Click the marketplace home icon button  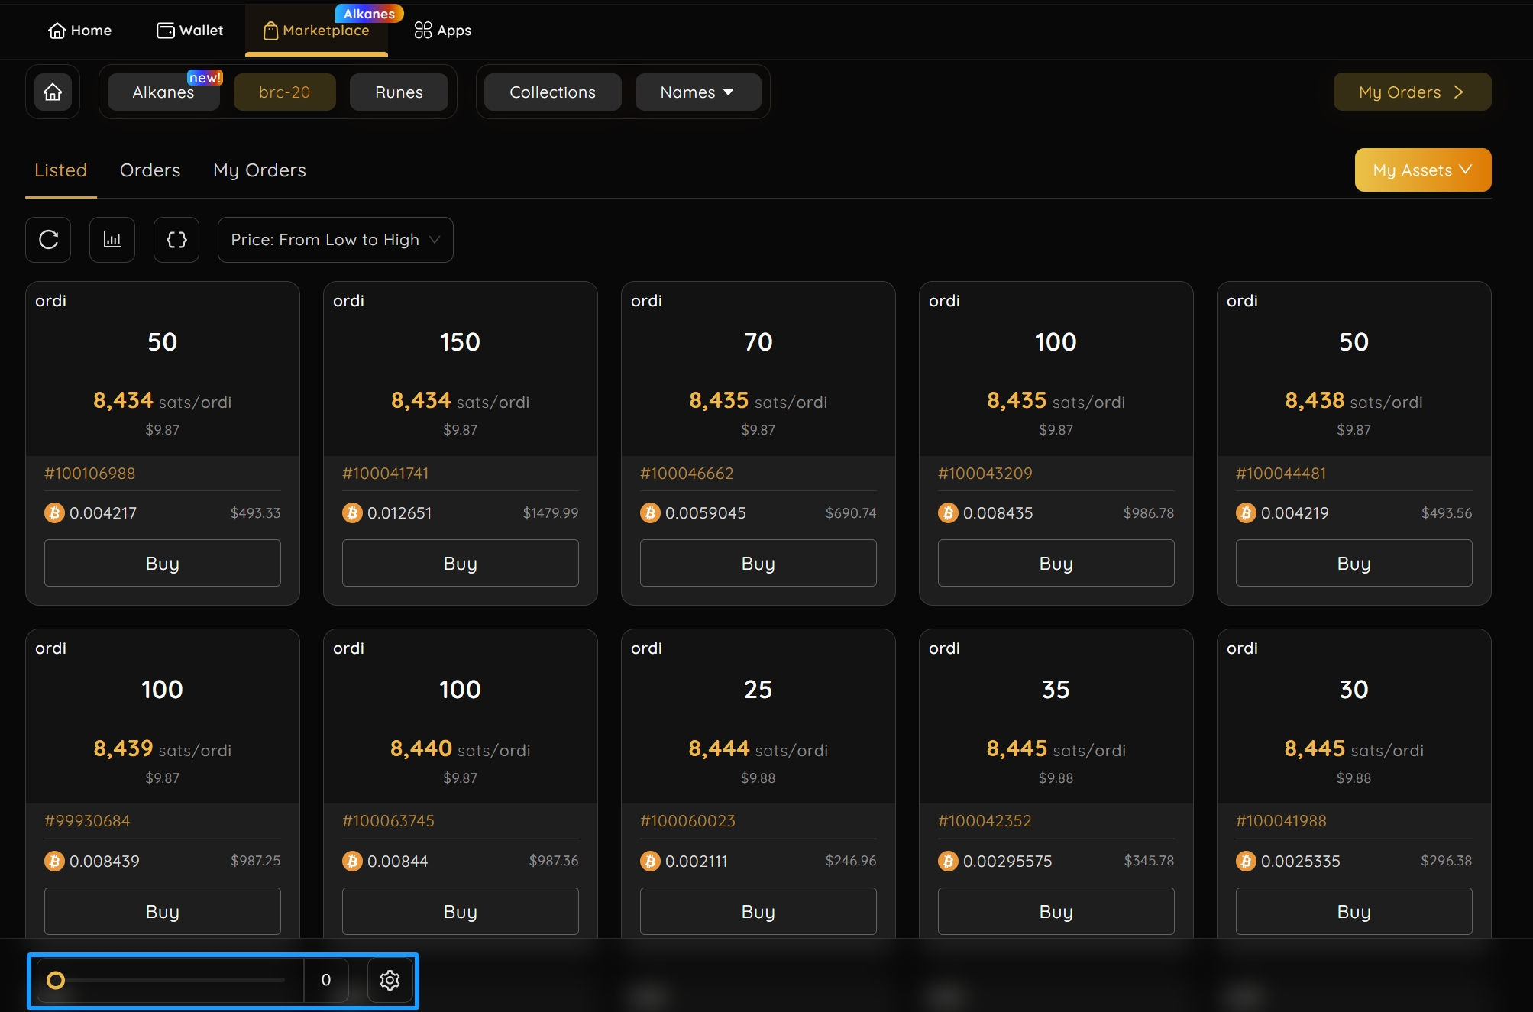click(53, 92)
